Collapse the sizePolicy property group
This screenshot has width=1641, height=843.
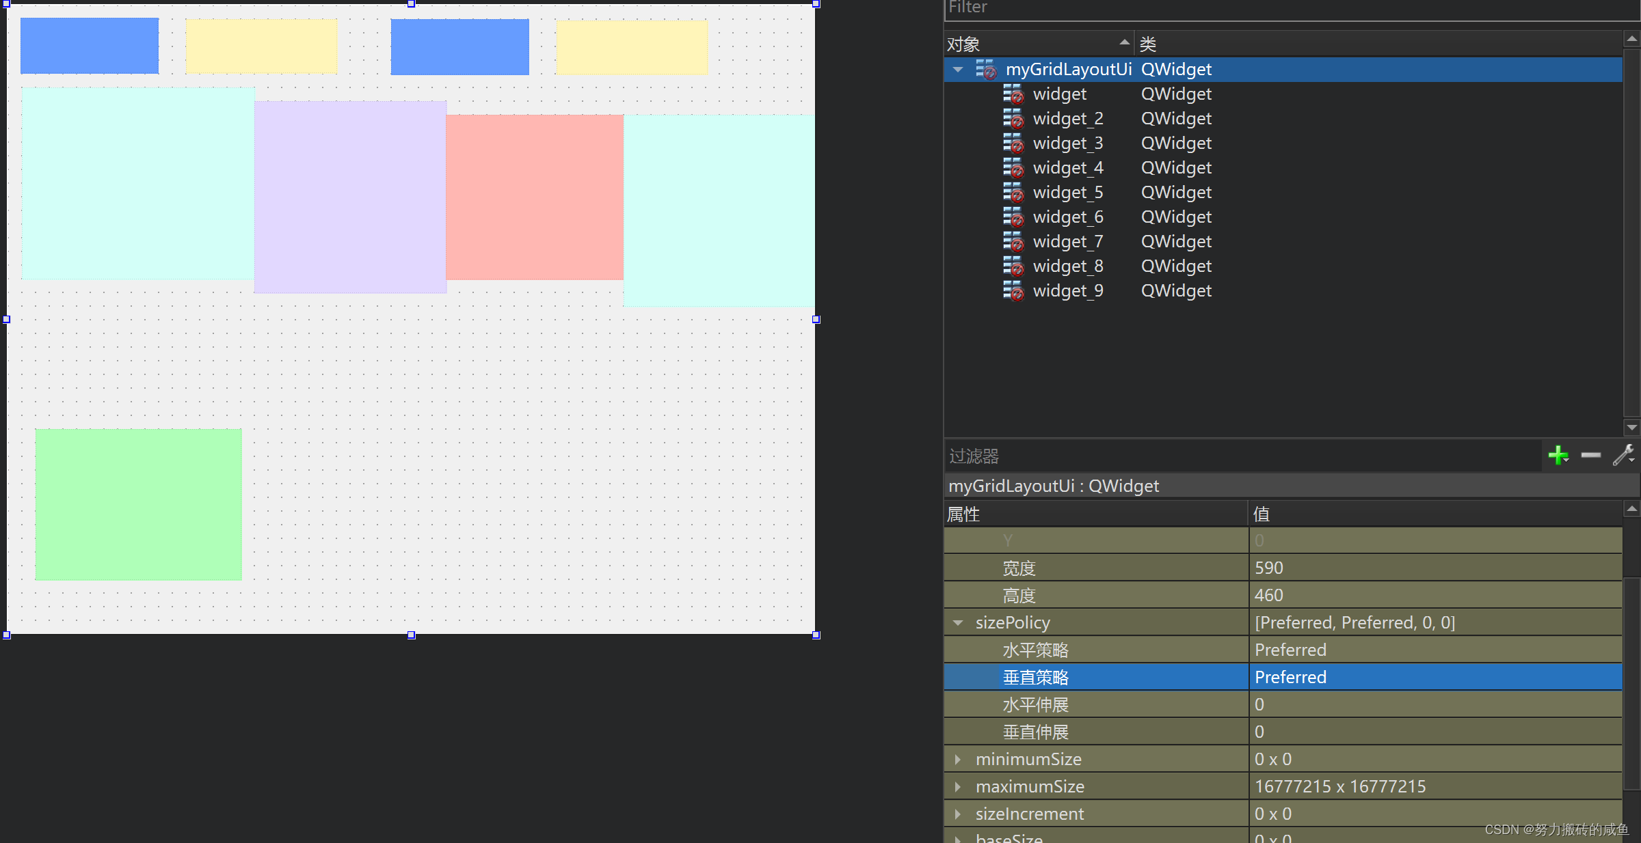click(958, 622)
